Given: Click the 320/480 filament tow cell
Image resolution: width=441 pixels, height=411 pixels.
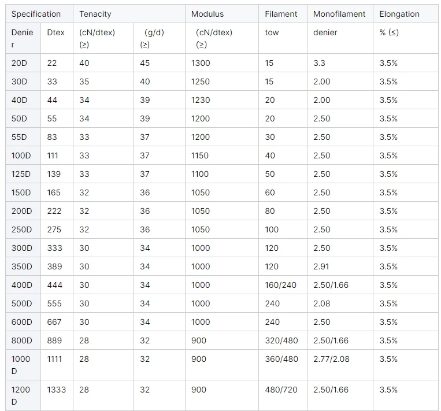Looking at the screenshot, I should tap(281, 340).
